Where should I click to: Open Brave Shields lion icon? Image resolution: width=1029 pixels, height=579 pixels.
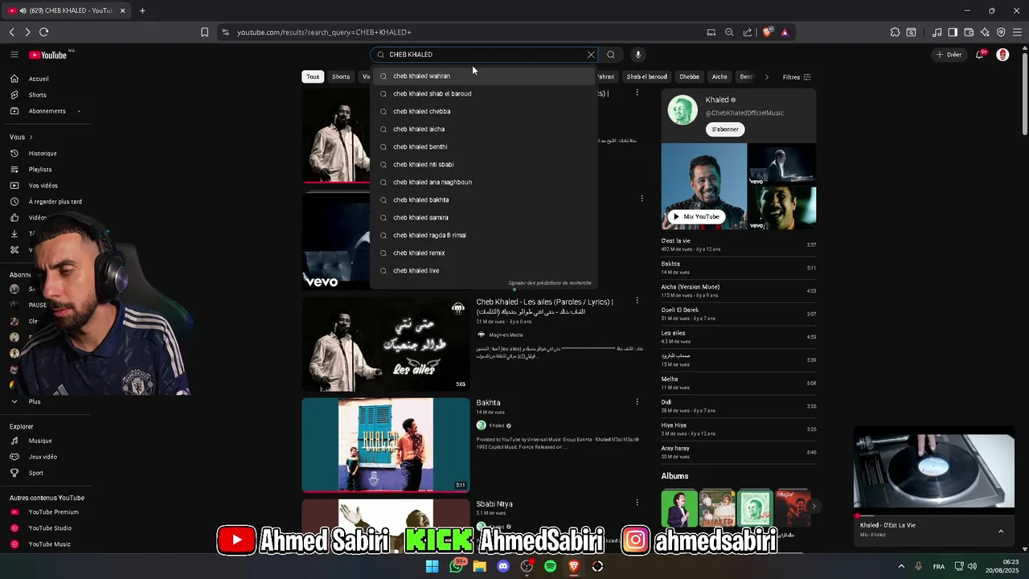pos(768,32)
